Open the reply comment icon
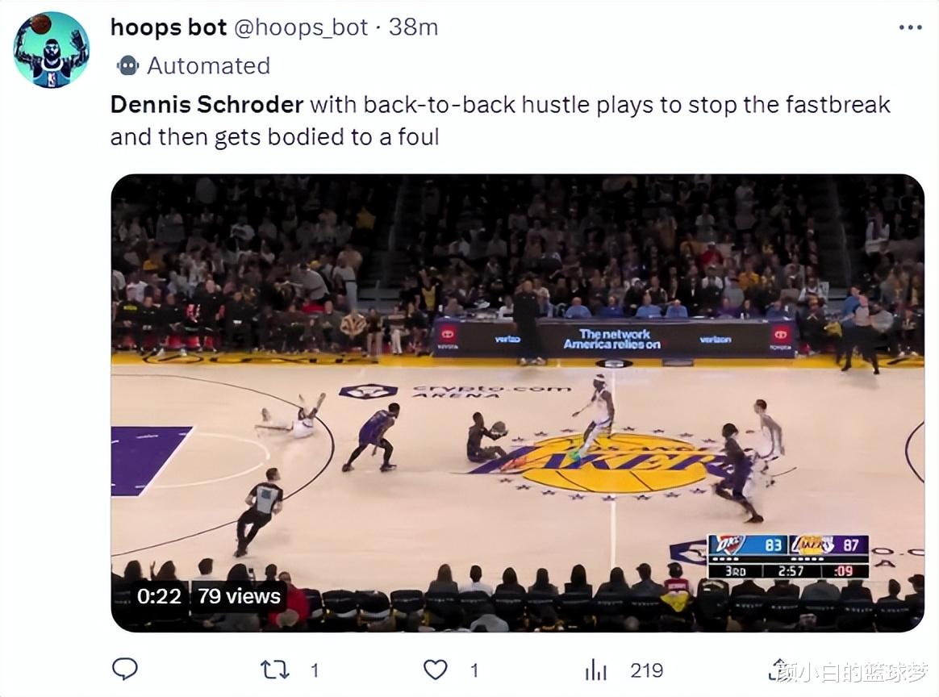This screenshot has width=939, height=697. coord(125,669)
